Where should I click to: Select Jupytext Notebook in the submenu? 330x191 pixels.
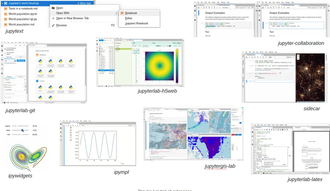[x=136, y=23]
